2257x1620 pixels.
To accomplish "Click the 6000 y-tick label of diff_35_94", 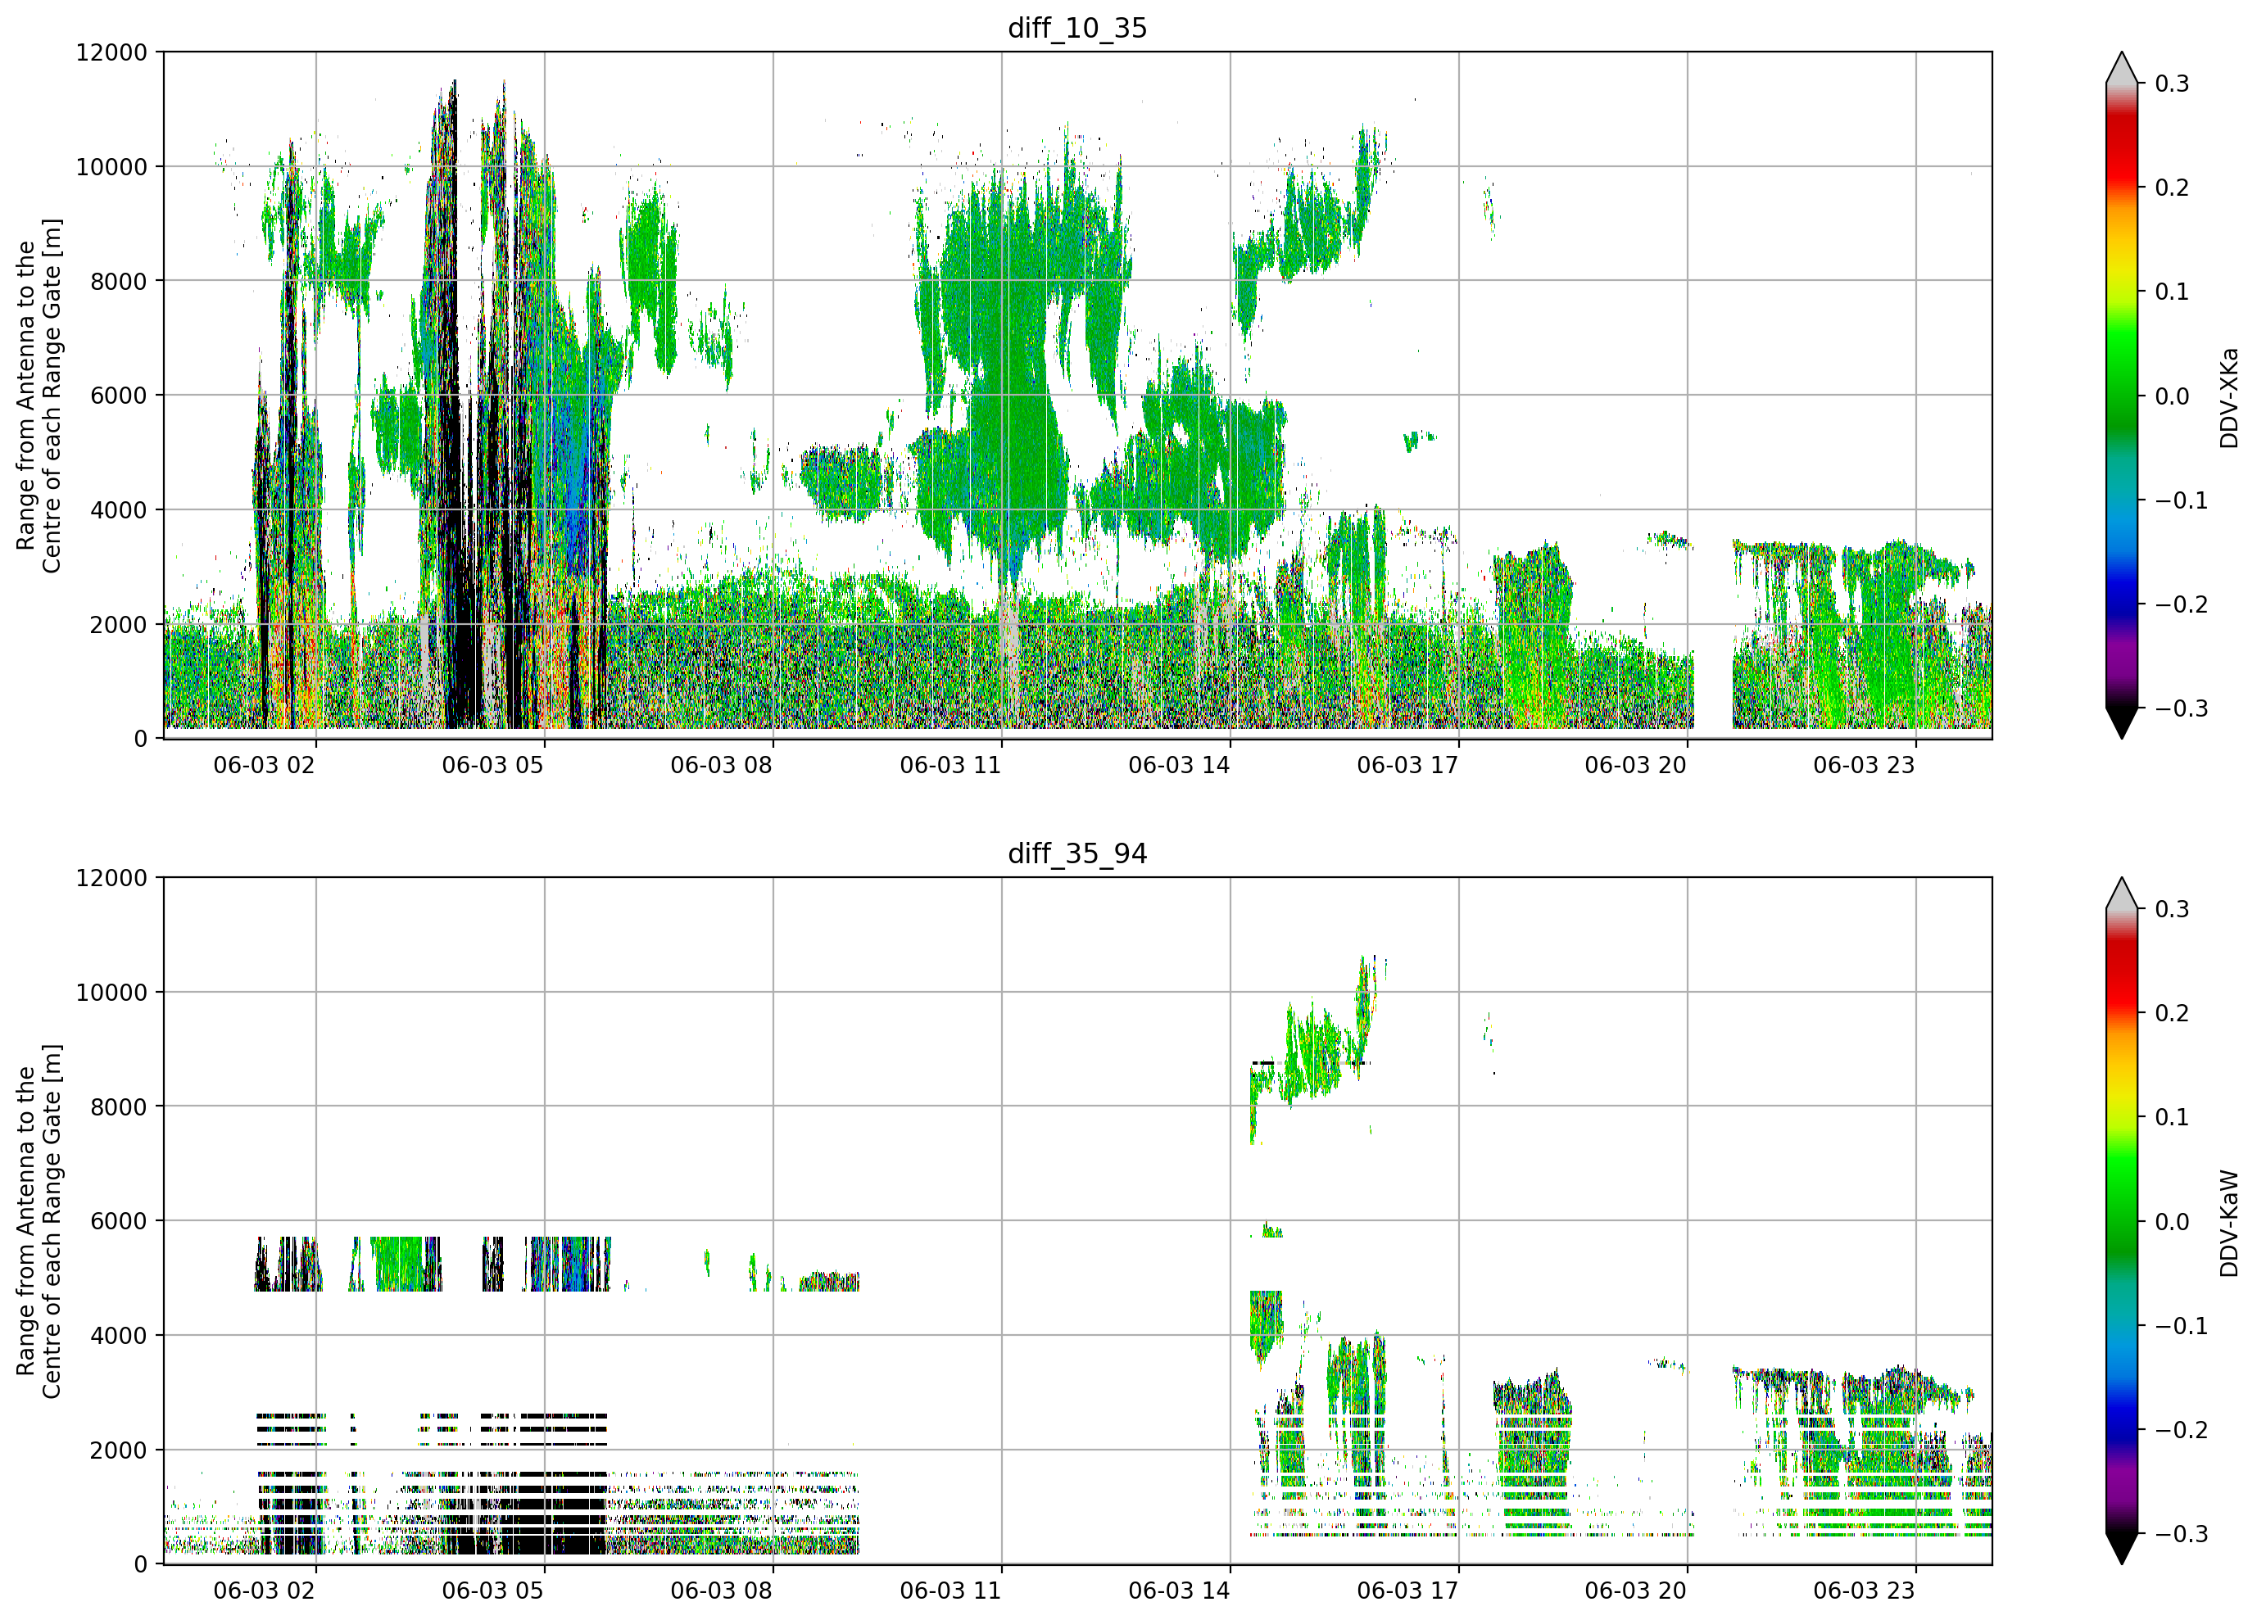I will 119,1222.
